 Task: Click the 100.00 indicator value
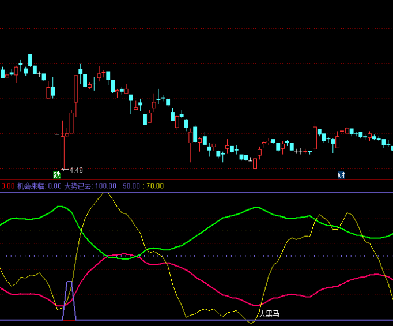(x=106, y=186)
